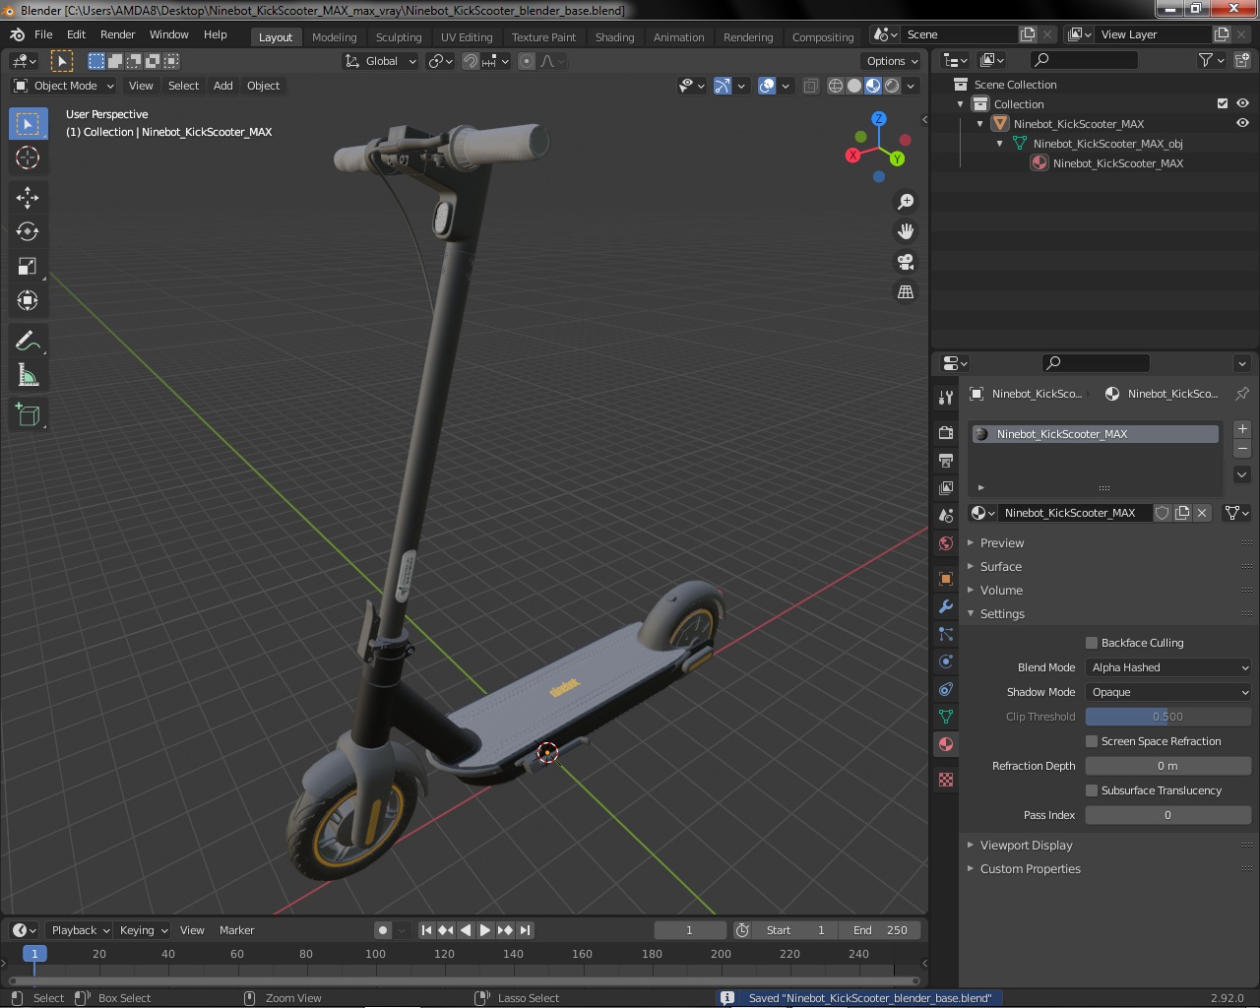Enable Screen Space Refraction checkbox
The image size is (1260, 1008).
(1092, 741)
